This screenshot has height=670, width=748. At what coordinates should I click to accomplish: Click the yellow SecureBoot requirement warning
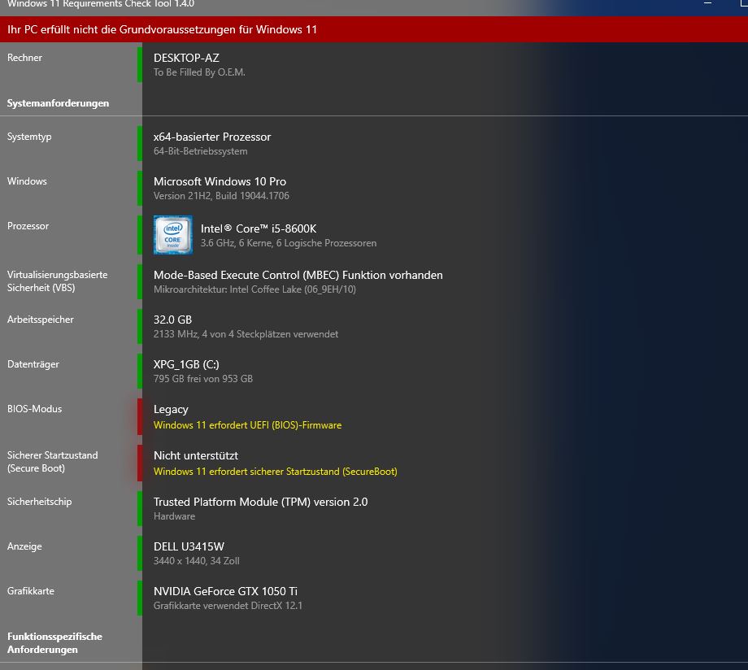276,472
